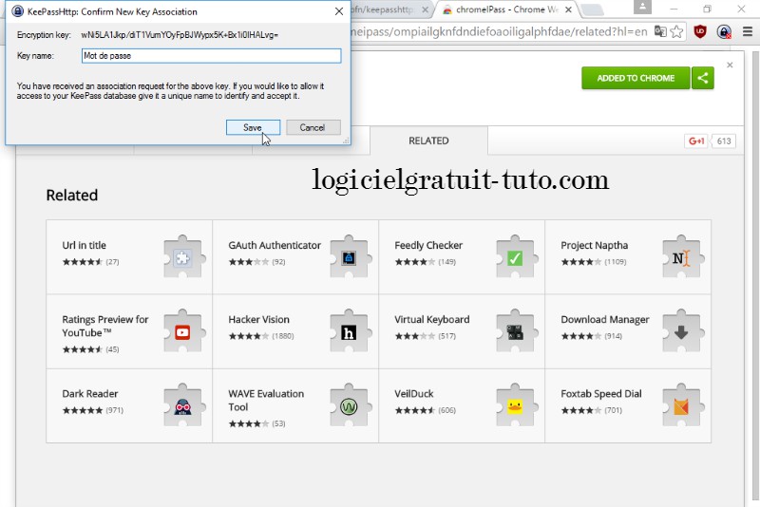Open the uBlock Origin extension icon
This screenshot has width=760, height=507.
click(x=700, y=32)
